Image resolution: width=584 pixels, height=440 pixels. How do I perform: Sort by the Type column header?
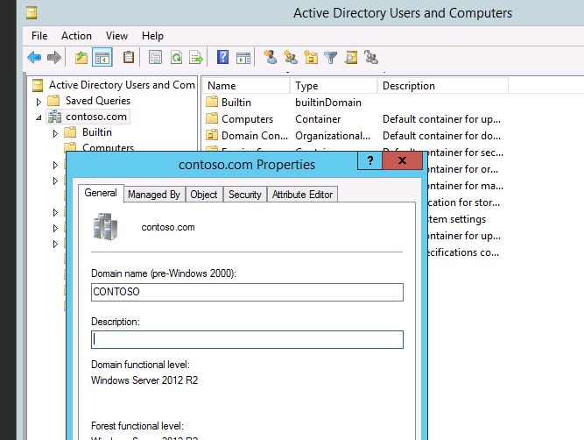(334, 86)
